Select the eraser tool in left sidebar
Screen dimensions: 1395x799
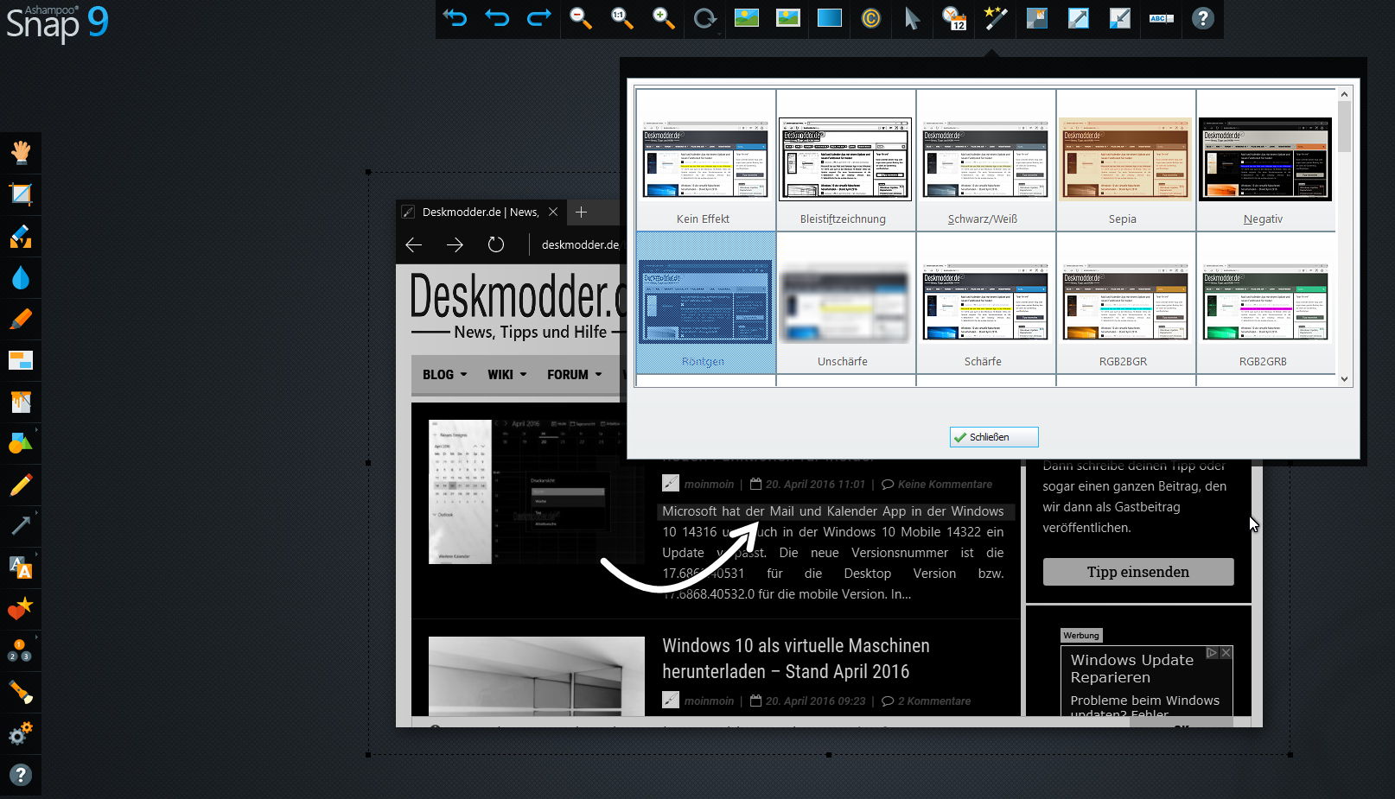pyautogui.click(x=21, y=236)
